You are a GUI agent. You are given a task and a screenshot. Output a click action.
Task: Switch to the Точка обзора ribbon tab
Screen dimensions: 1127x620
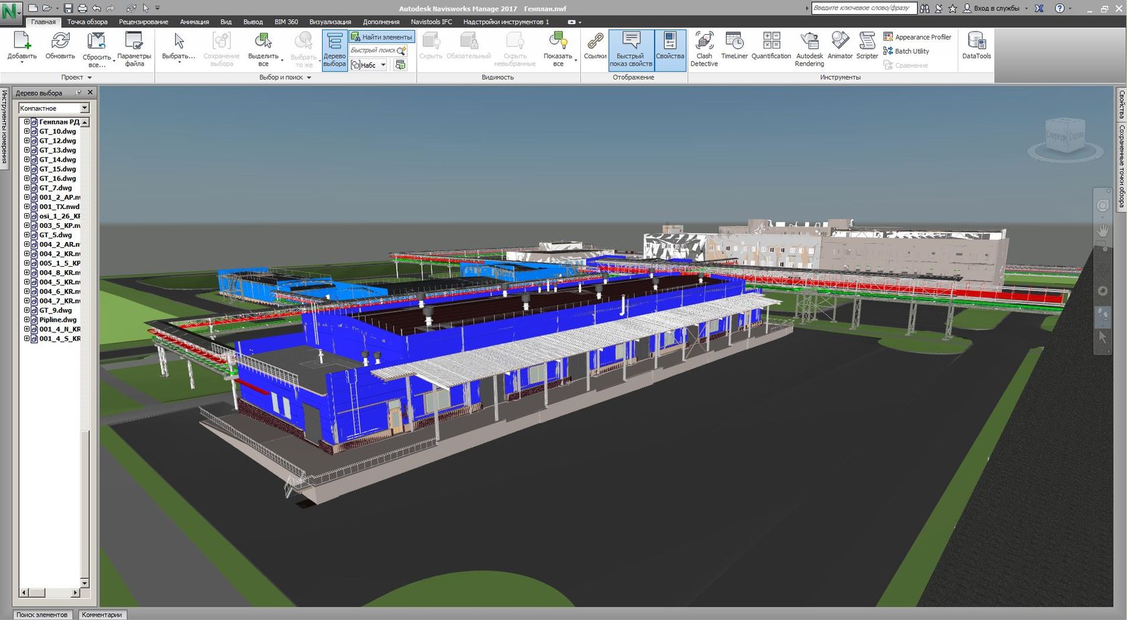(x=87, y=22)
